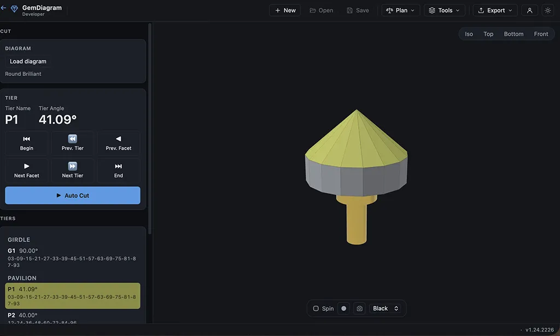Open the user account icon
The image size is (560, 336).
[x=529, y=10]
